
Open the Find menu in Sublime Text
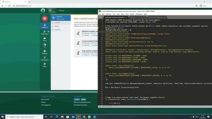pyautogui.click(x=114, y=14)
